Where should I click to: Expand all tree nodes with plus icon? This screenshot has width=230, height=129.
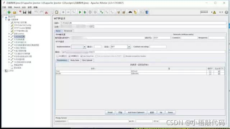pyautogui.click(x=63, y=12)
